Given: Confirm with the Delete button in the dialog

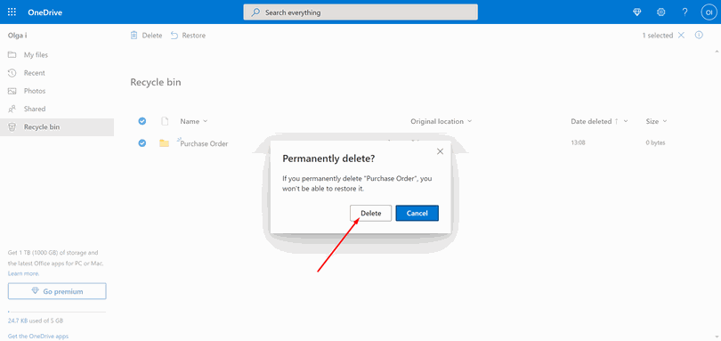Looking at the screenshot, I should (370, 213).
